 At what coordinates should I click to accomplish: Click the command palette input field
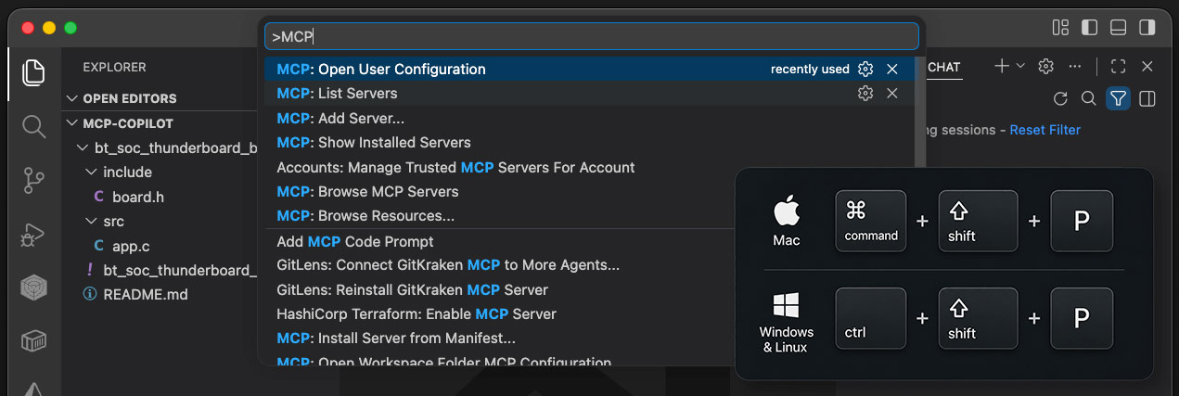(592, 36)
